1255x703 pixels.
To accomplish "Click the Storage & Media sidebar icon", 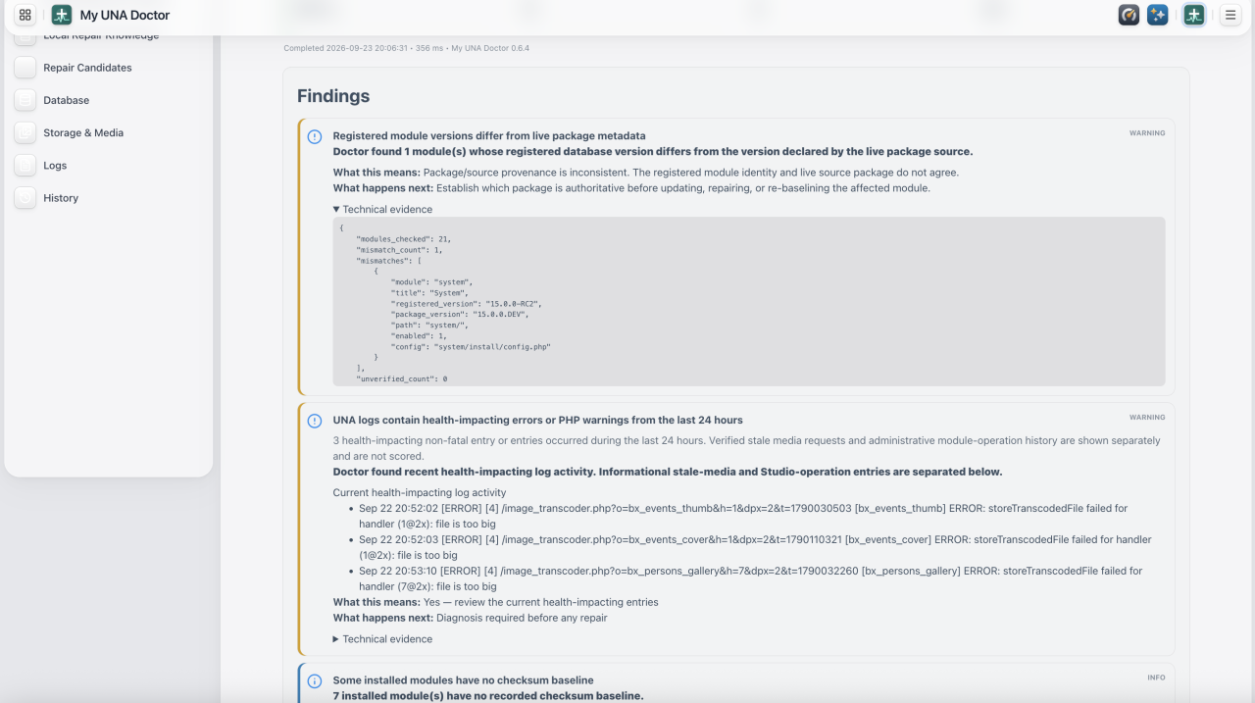I will pyautogui.click(x=25, y=132).
